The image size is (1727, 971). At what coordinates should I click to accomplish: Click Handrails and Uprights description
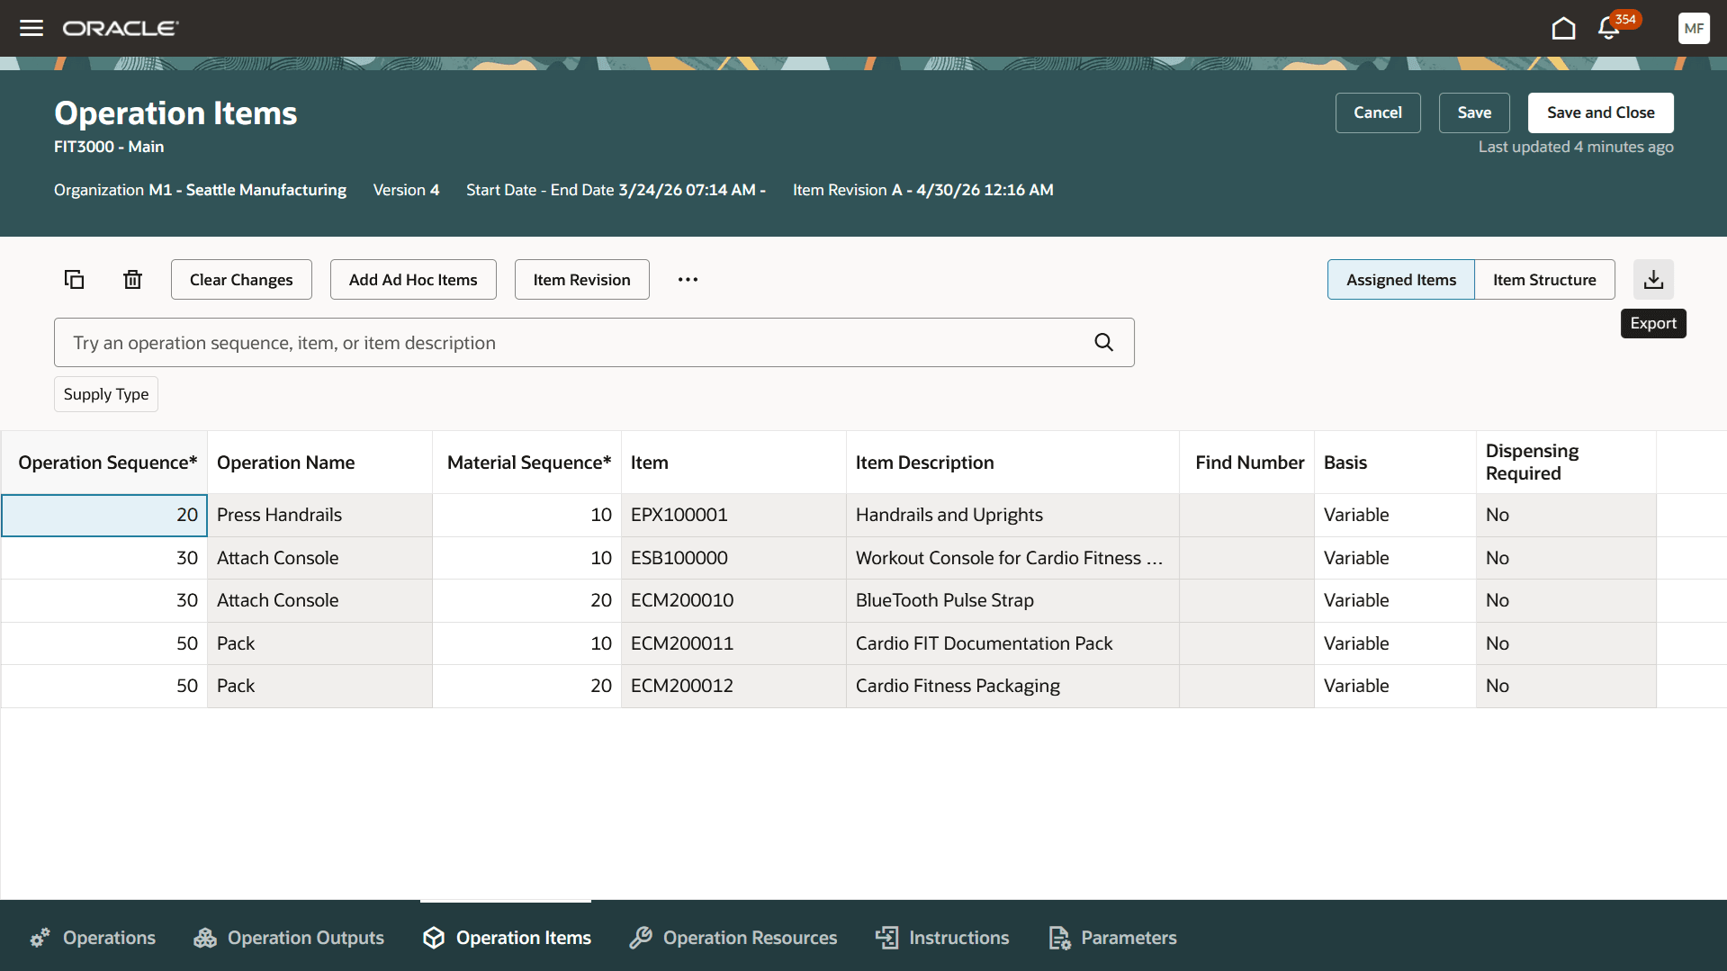click(x=1013, y=515)
